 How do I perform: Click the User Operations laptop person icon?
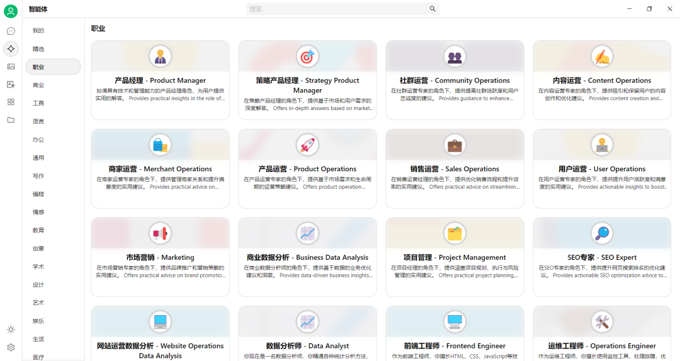tap(602, 145)
